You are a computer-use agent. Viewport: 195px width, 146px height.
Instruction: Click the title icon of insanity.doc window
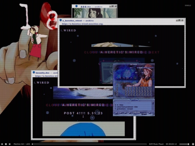point(34,72)
